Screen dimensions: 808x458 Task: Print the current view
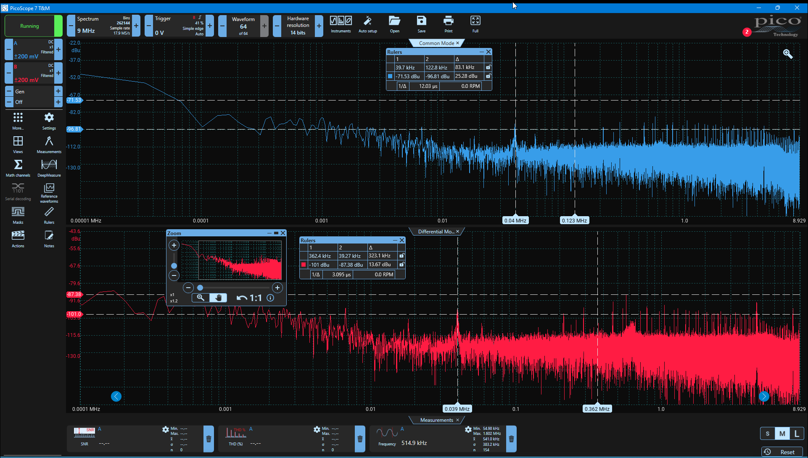click(448, 25)
